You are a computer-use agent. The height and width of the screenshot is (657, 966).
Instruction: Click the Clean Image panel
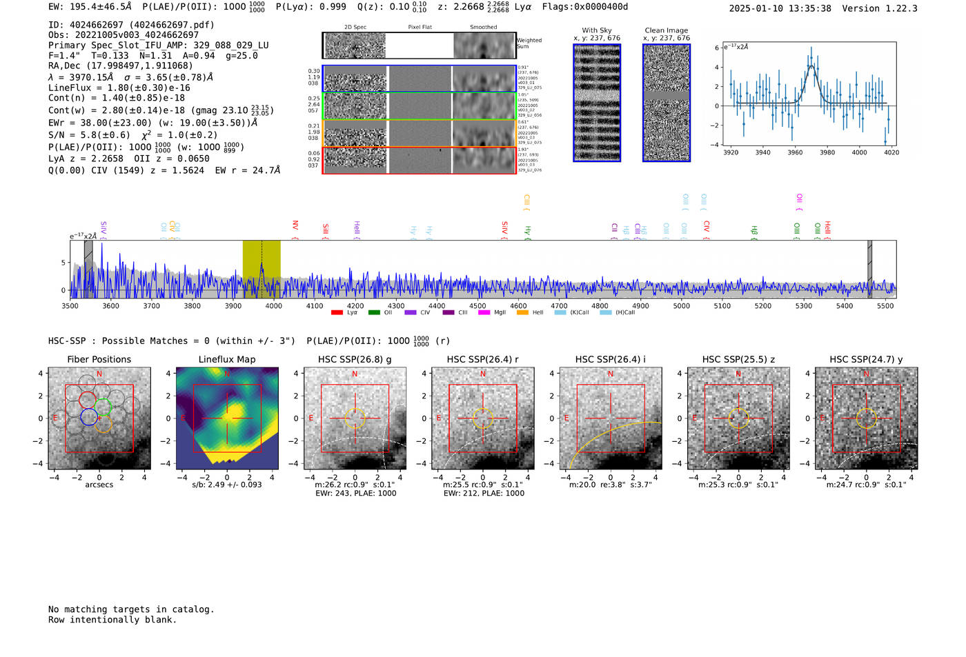coord(667,103)
